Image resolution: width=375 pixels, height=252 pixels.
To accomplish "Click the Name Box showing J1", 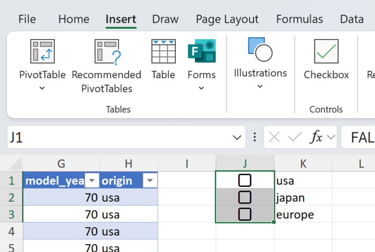I will pos(117,137).
